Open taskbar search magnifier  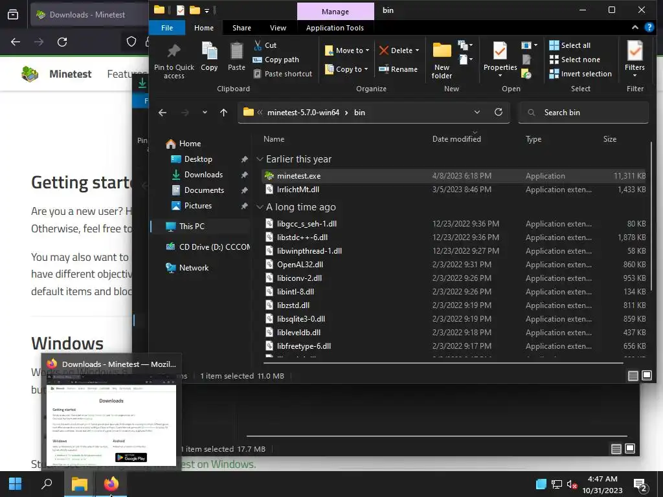click(x=47, y=484)
